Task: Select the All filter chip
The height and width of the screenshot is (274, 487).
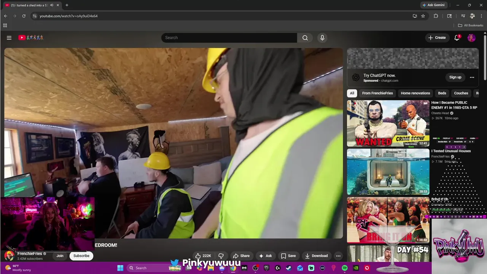Action: tap(352, 93)
